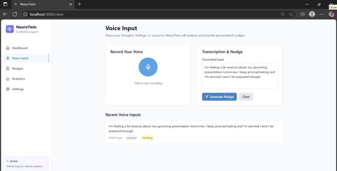Screen dimensions: 337x171
Task: Open a new tab with the plus button
Action: [x=79, y=4]
